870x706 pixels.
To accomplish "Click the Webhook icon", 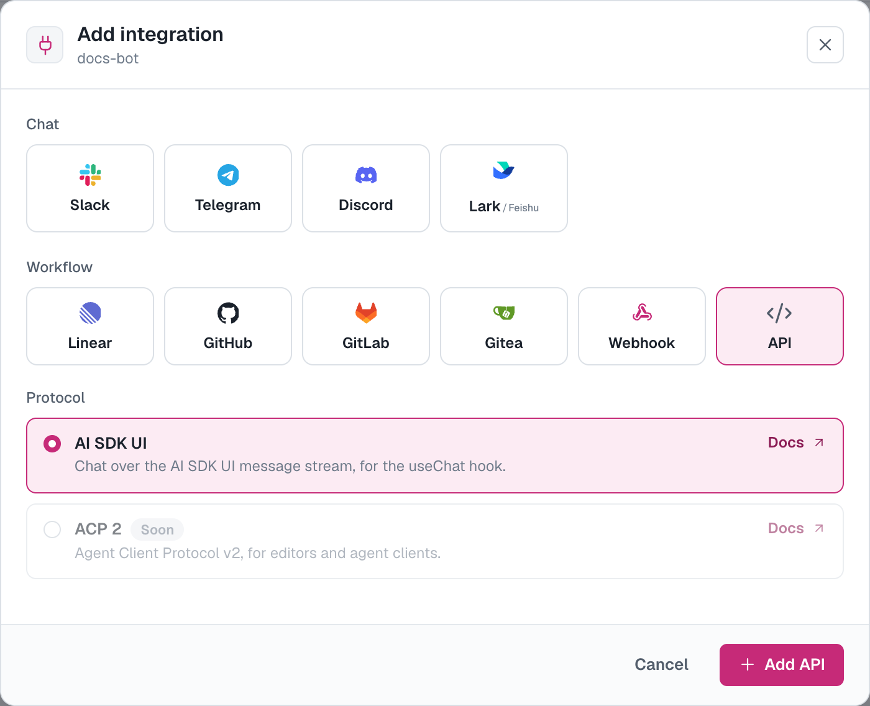I will click(642, 313).
